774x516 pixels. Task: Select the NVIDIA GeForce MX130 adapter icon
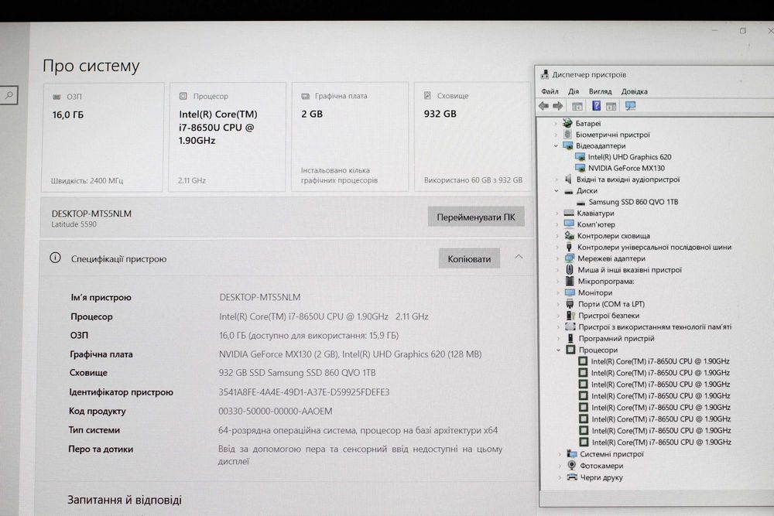580,168
